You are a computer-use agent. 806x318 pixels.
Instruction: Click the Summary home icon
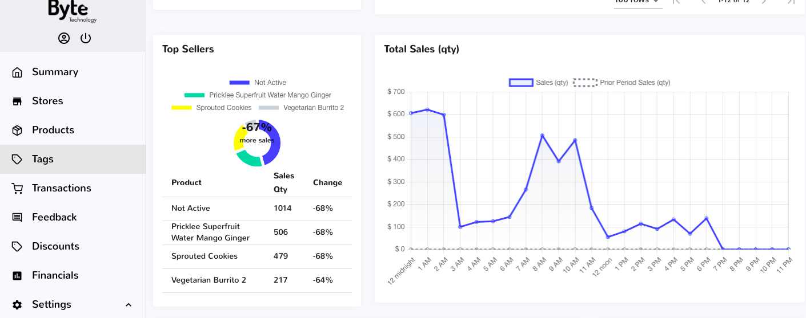pos(17,72)
